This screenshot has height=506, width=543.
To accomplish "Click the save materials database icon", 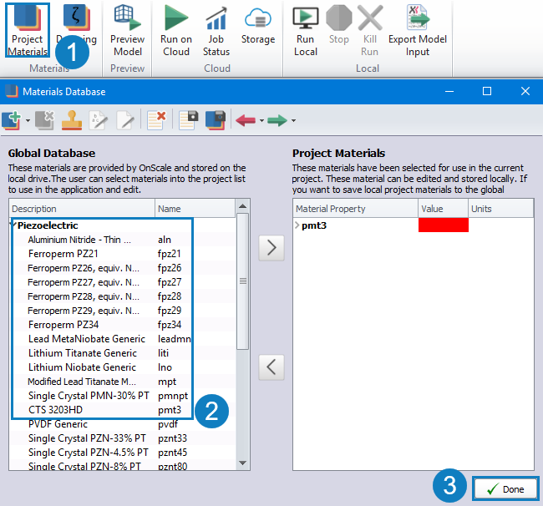I will tap(215, 120).
